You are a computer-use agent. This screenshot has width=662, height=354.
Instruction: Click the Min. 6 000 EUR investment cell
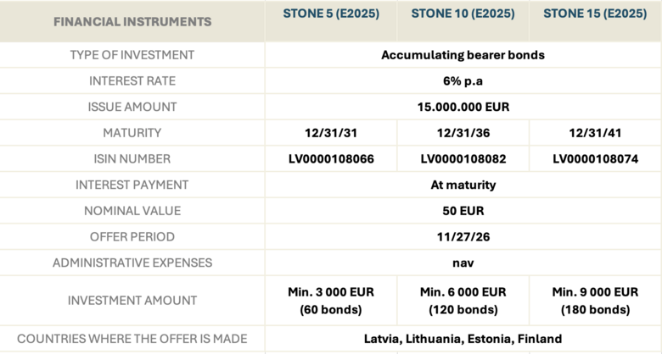point(463,301)
